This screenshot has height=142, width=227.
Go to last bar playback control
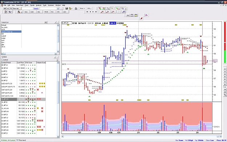(96, 12)
